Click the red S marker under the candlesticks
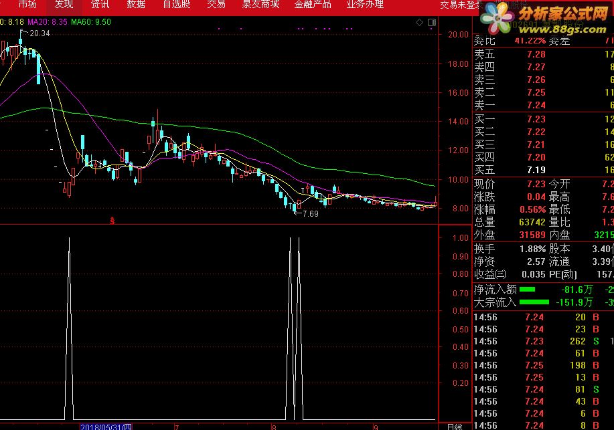This screenshot has height=430, width=614. coord(112,221)
